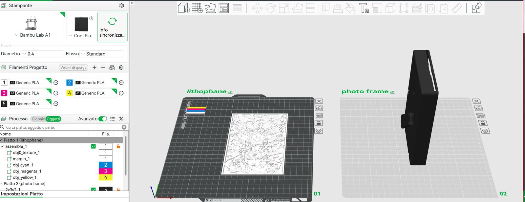
Task: Remove all objects from lithophane plate
Action: pyautogui.click(x=319, y=101)
